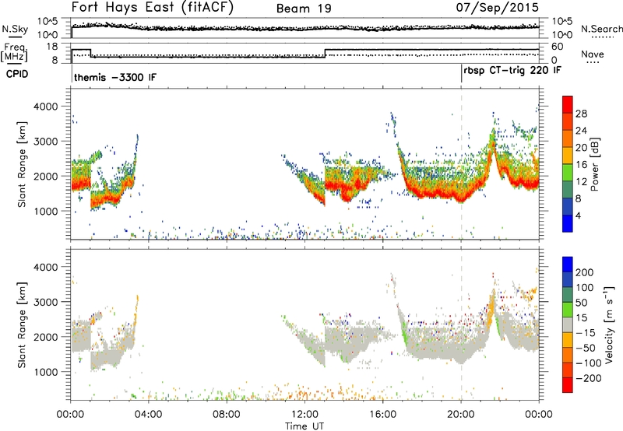Click the '04:00' time axis label

point(149,415)
